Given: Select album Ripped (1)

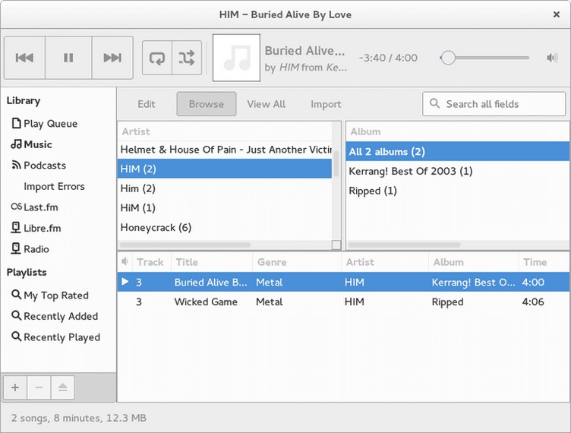Looking at the screenshot, I should click(x=458, y=191).
